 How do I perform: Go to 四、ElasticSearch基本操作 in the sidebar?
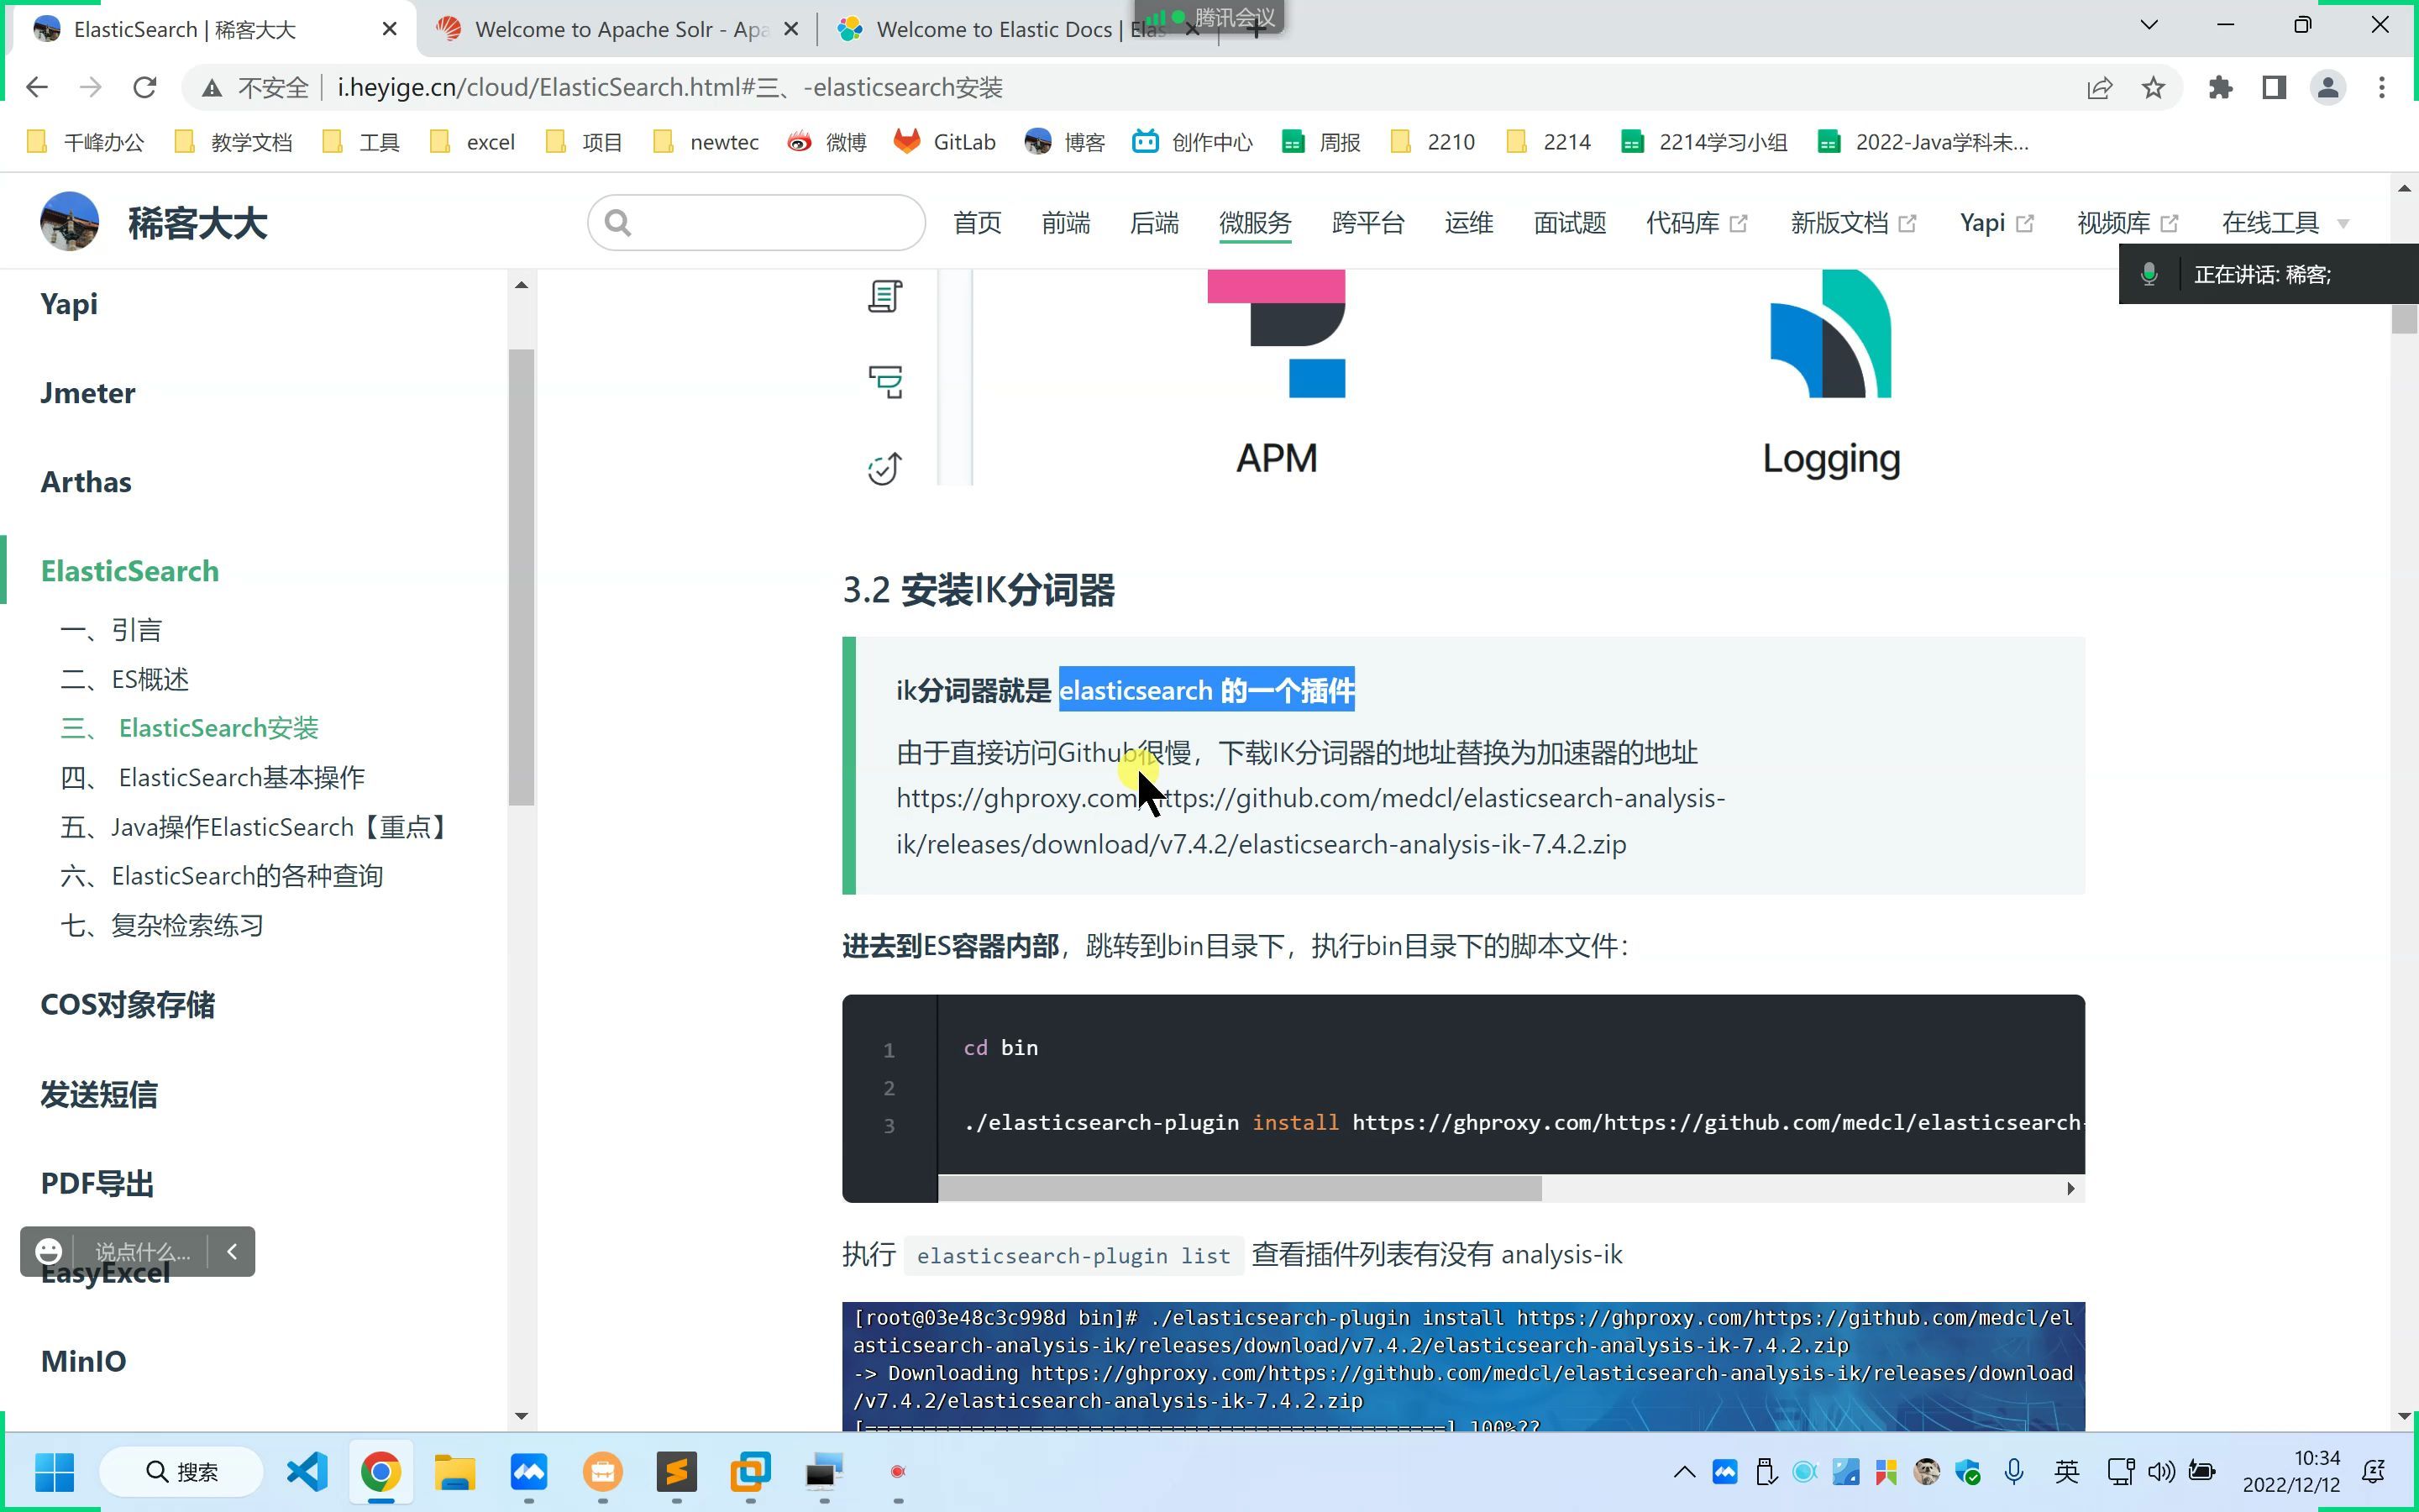tap(212, 777)
